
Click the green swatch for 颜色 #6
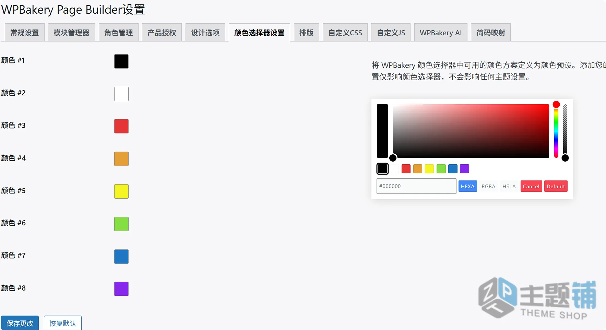121,224
